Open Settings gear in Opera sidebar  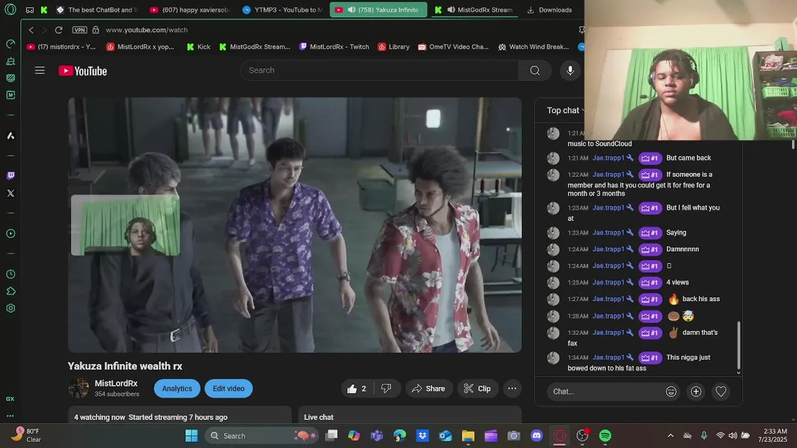pos(11,309)
